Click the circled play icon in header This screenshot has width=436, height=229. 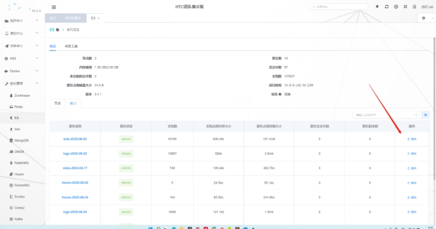tap(396, 7)
